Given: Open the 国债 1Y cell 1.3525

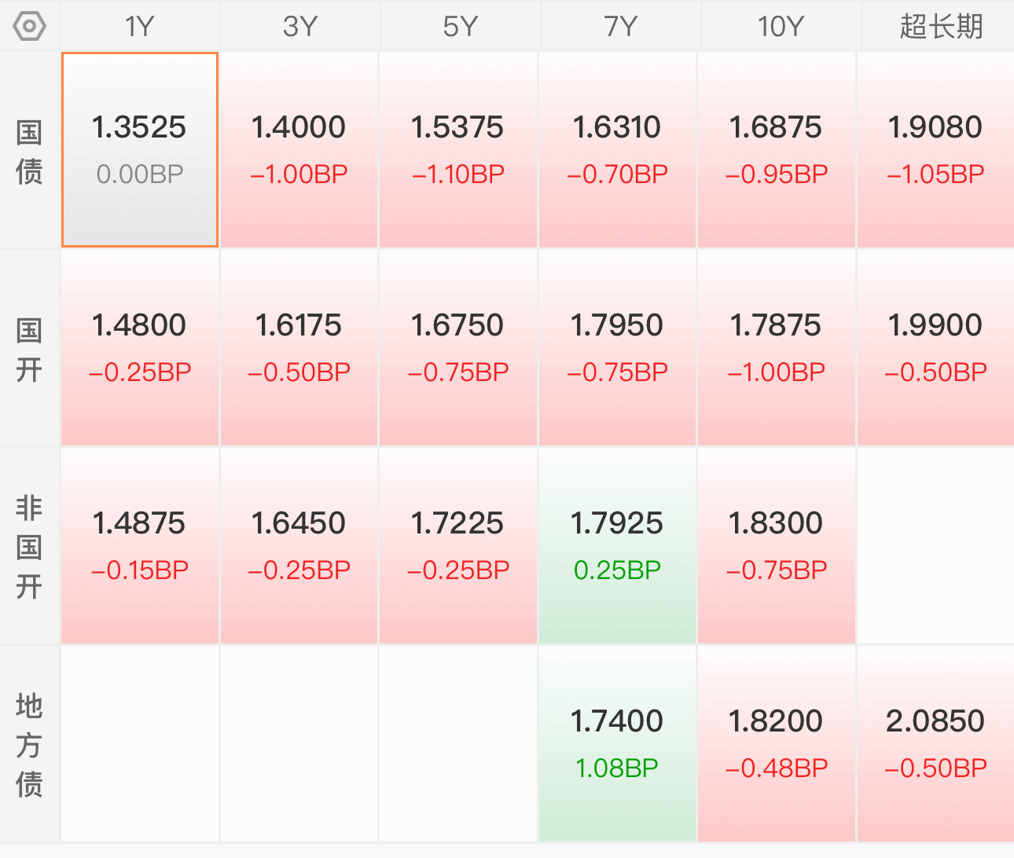Looking at the screenshot, I should (140, 150).
